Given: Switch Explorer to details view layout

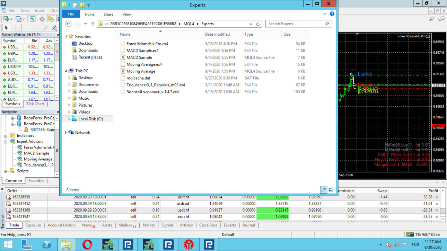Looking at the screenshot, I should [323, 190].
